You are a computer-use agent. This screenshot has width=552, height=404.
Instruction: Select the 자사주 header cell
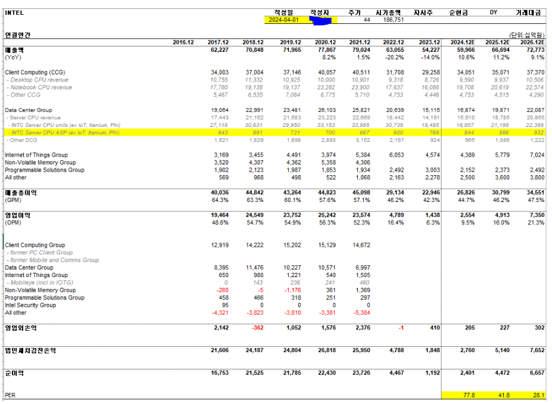pos(423,13)
